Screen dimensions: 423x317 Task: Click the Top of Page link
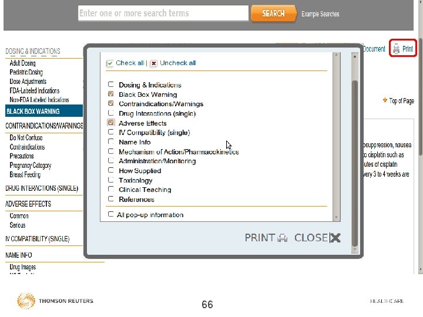401,101
